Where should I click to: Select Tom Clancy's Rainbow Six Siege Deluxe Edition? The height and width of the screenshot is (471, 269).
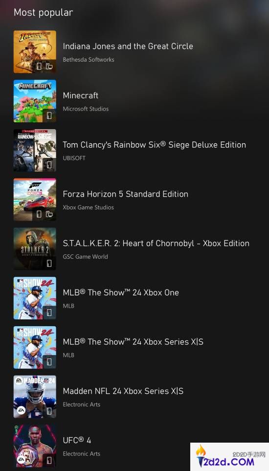[155, 145]
